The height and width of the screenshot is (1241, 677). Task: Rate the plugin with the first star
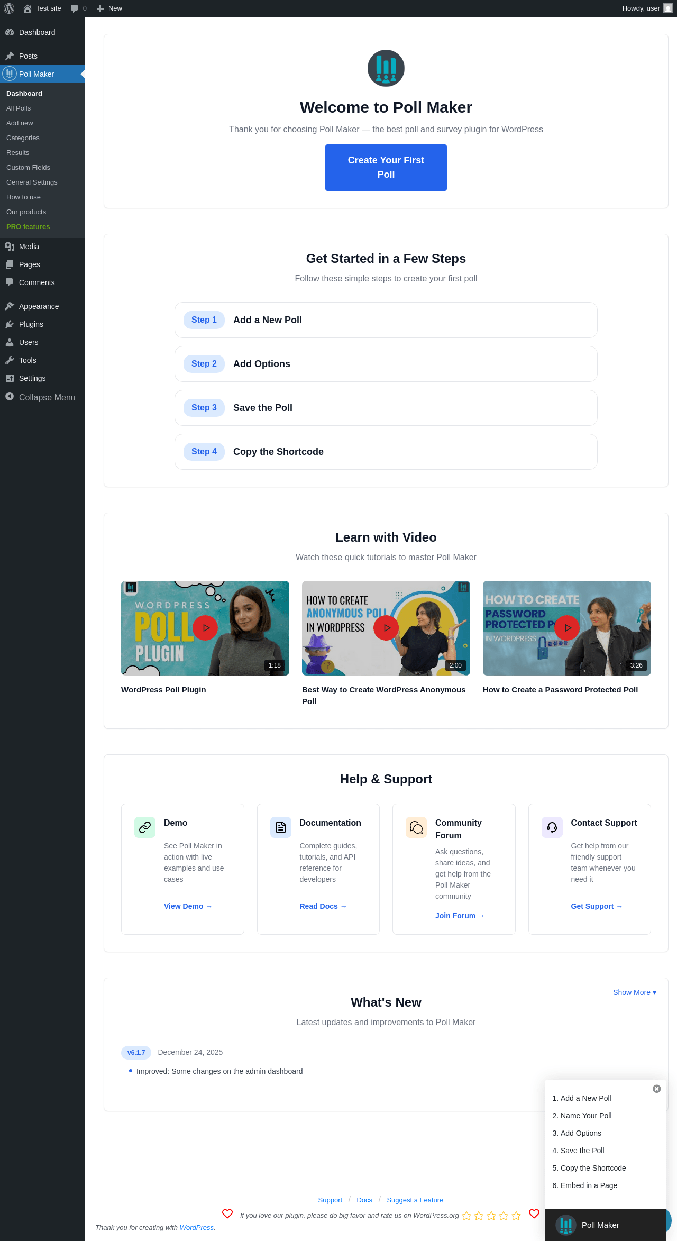466,1216
